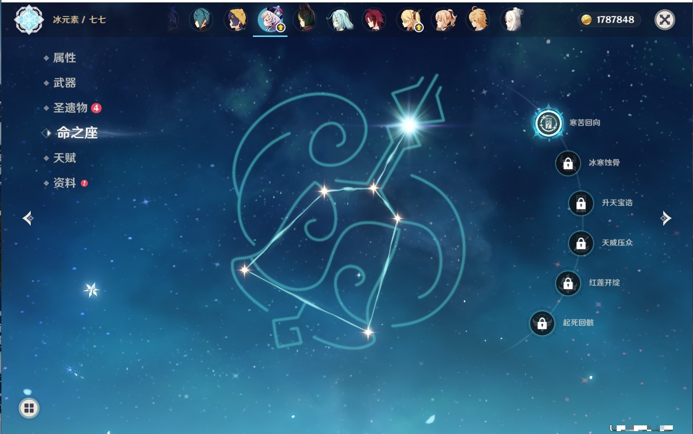Select the orange-blond spiky-haired avatar
The image size is (693, 434).
point(478,20)
